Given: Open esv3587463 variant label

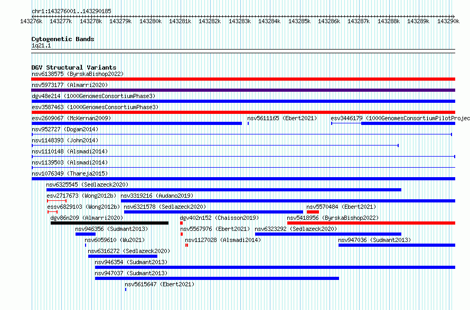Looking at the screenshot, I should [95, 107].
